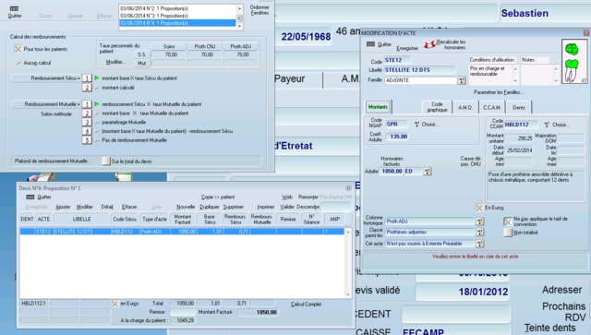
Task: Click the Choisir icon next to Code NGAP
Action: tap(416, 125)
